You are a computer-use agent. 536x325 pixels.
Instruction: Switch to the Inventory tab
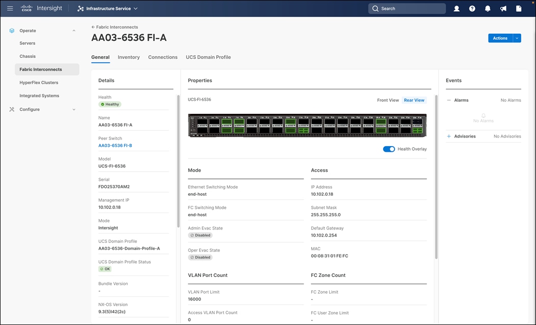(x=128, y=57)
